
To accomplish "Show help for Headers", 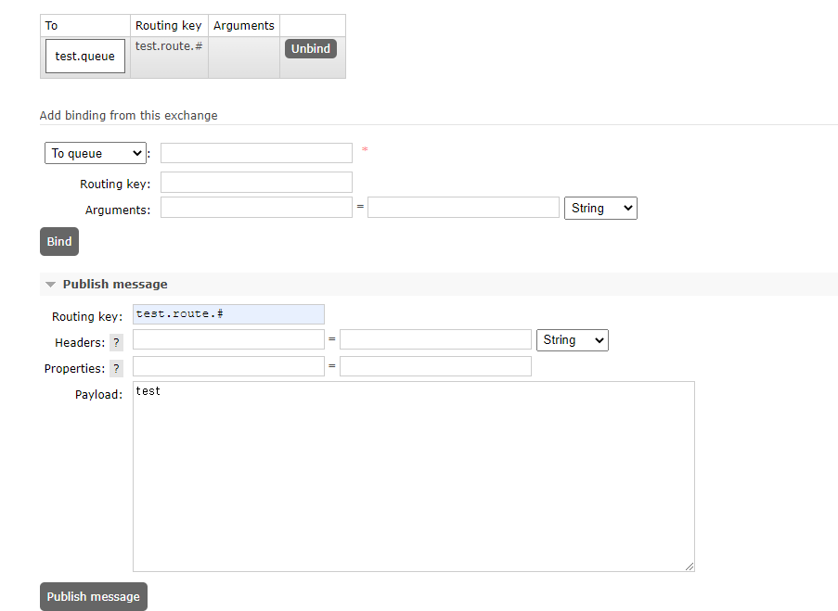I will [116, 342].
